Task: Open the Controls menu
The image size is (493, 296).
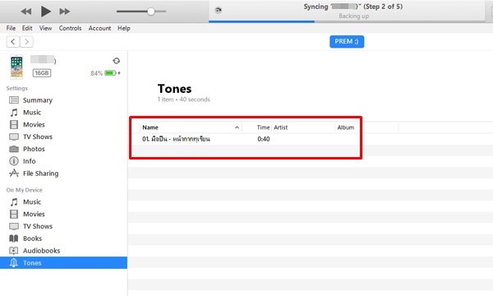Action: pyautogui.click(x=70, y=28)
